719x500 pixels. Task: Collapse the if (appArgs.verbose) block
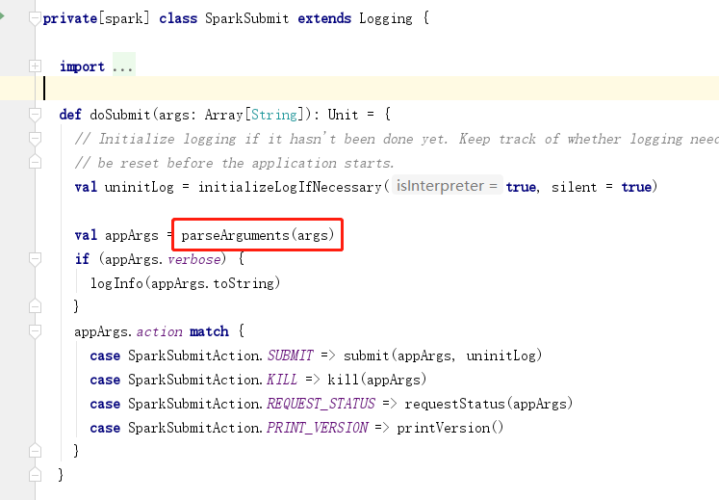coord(35,259)
